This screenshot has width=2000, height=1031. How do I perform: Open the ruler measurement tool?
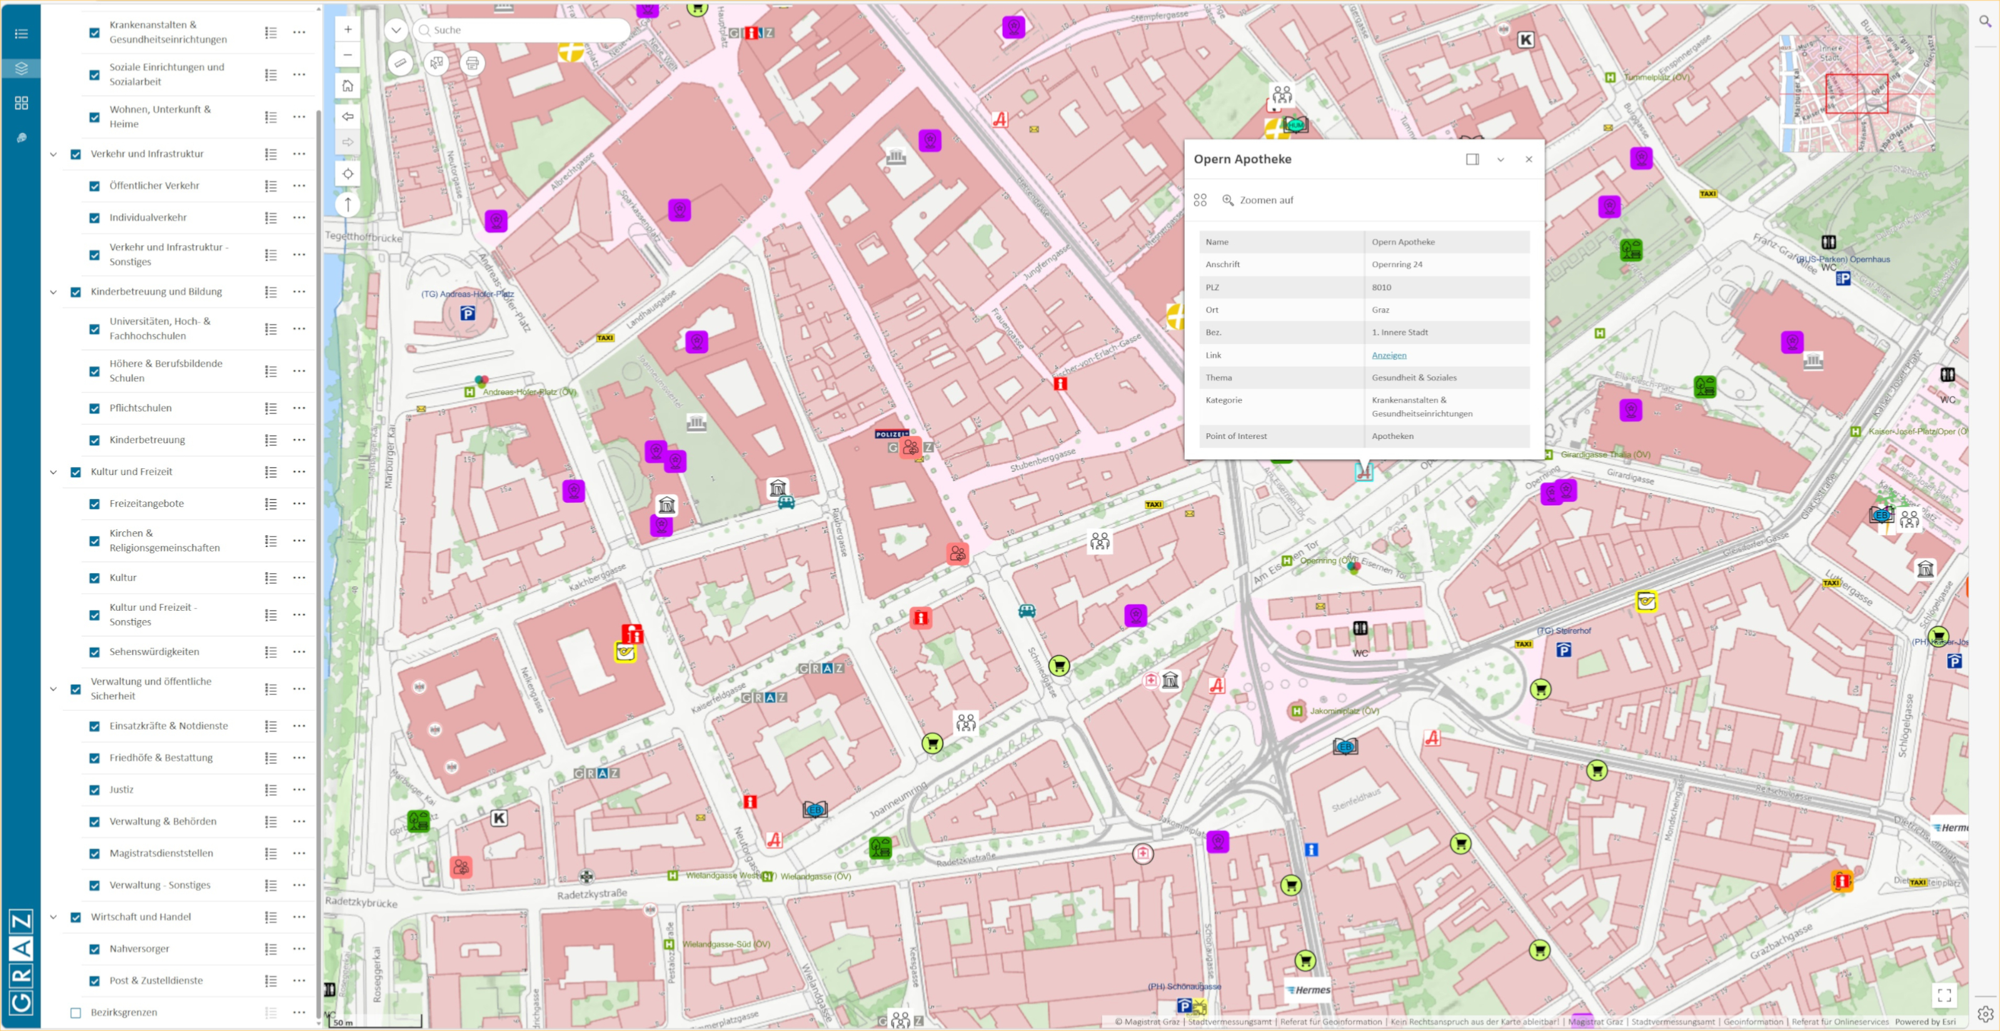coord(400,63)
